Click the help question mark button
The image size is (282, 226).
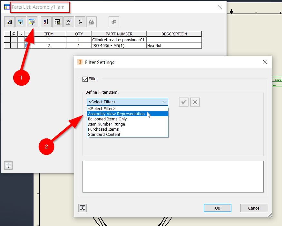click(x=82, y=208)
